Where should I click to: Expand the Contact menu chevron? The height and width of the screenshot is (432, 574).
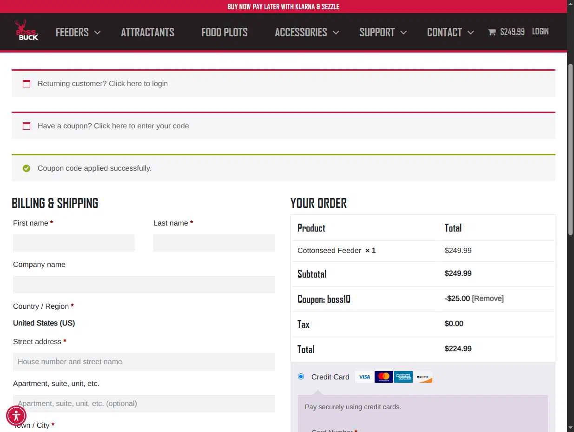click(470, 33)
